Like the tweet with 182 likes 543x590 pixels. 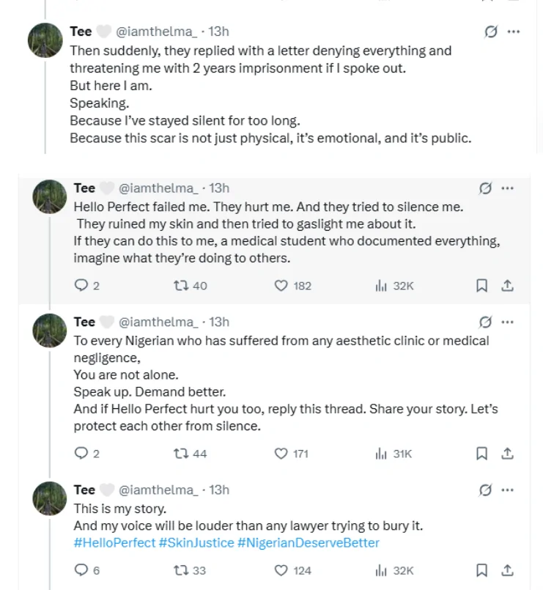[281, 286]
